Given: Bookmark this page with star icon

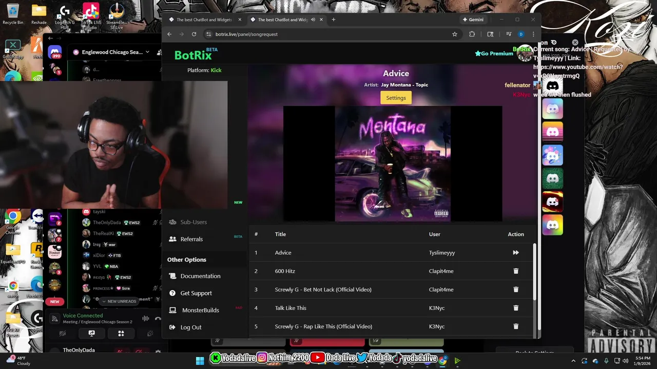Looking at the screenshot, I should tap(455, 34).
